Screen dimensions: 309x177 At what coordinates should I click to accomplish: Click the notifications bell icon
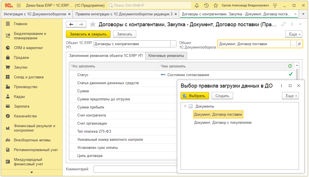(197, 6)
